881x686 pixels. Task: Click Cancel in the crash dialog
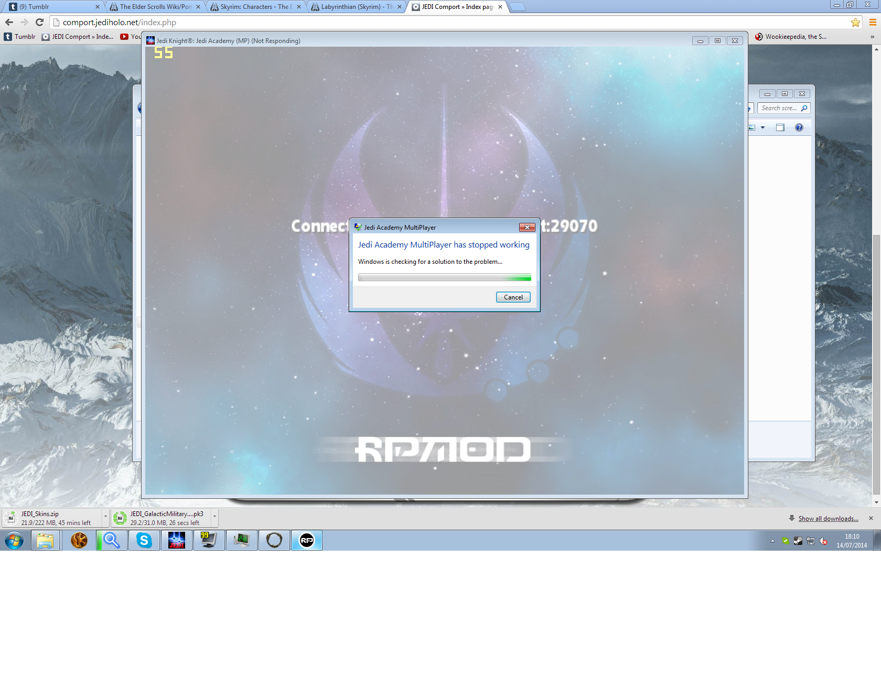coord(513,297)
